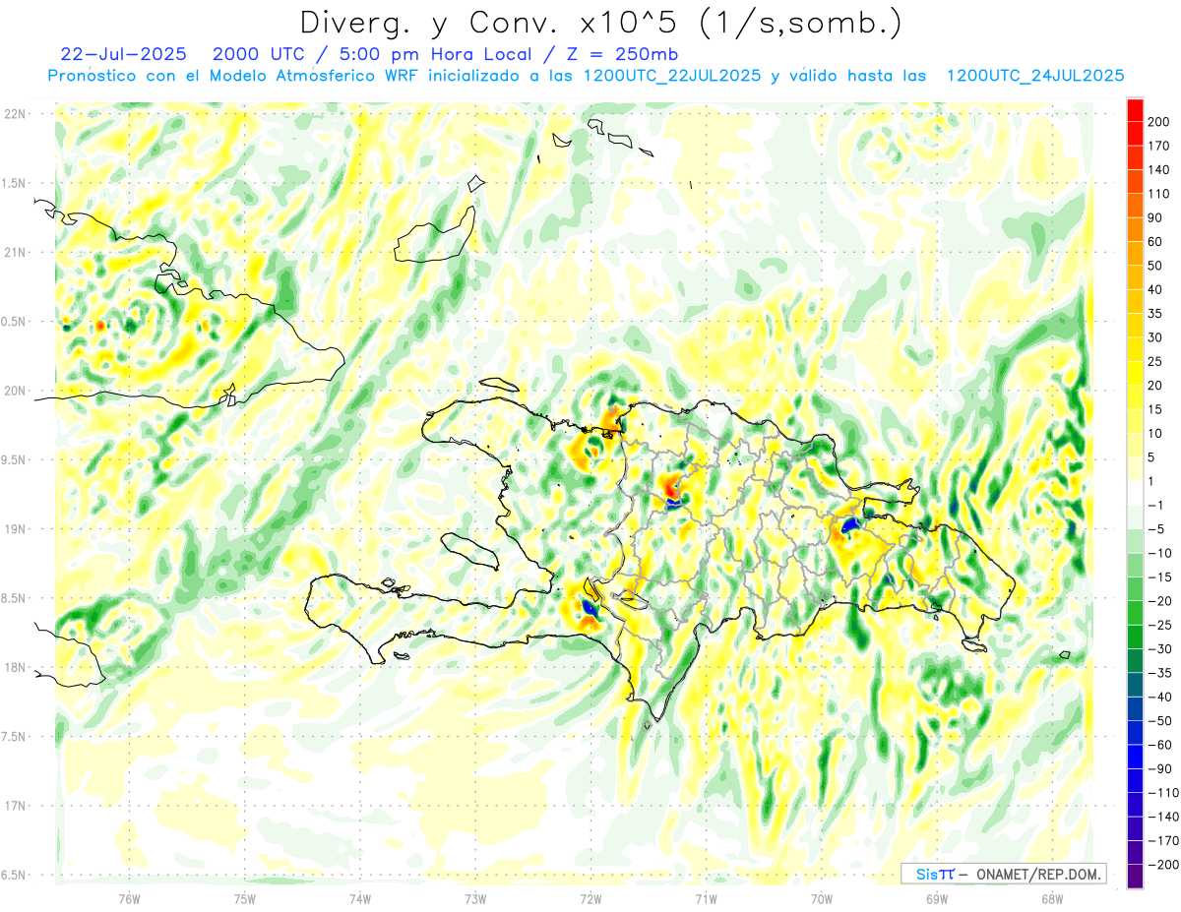Click the 21N latitude label

tap(14, 252)
